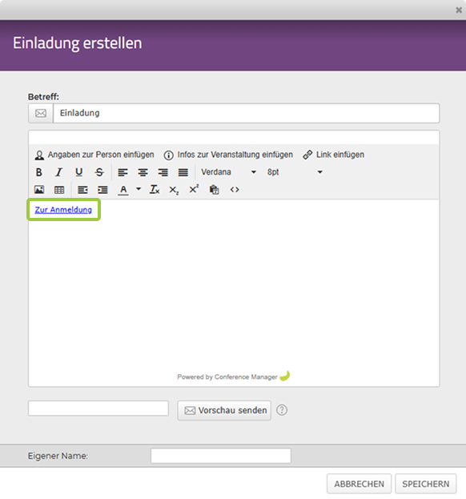The height and width of the screenshot is (499, 466).
Task: Toggle bold text formatting
Action: pos(38,172)
